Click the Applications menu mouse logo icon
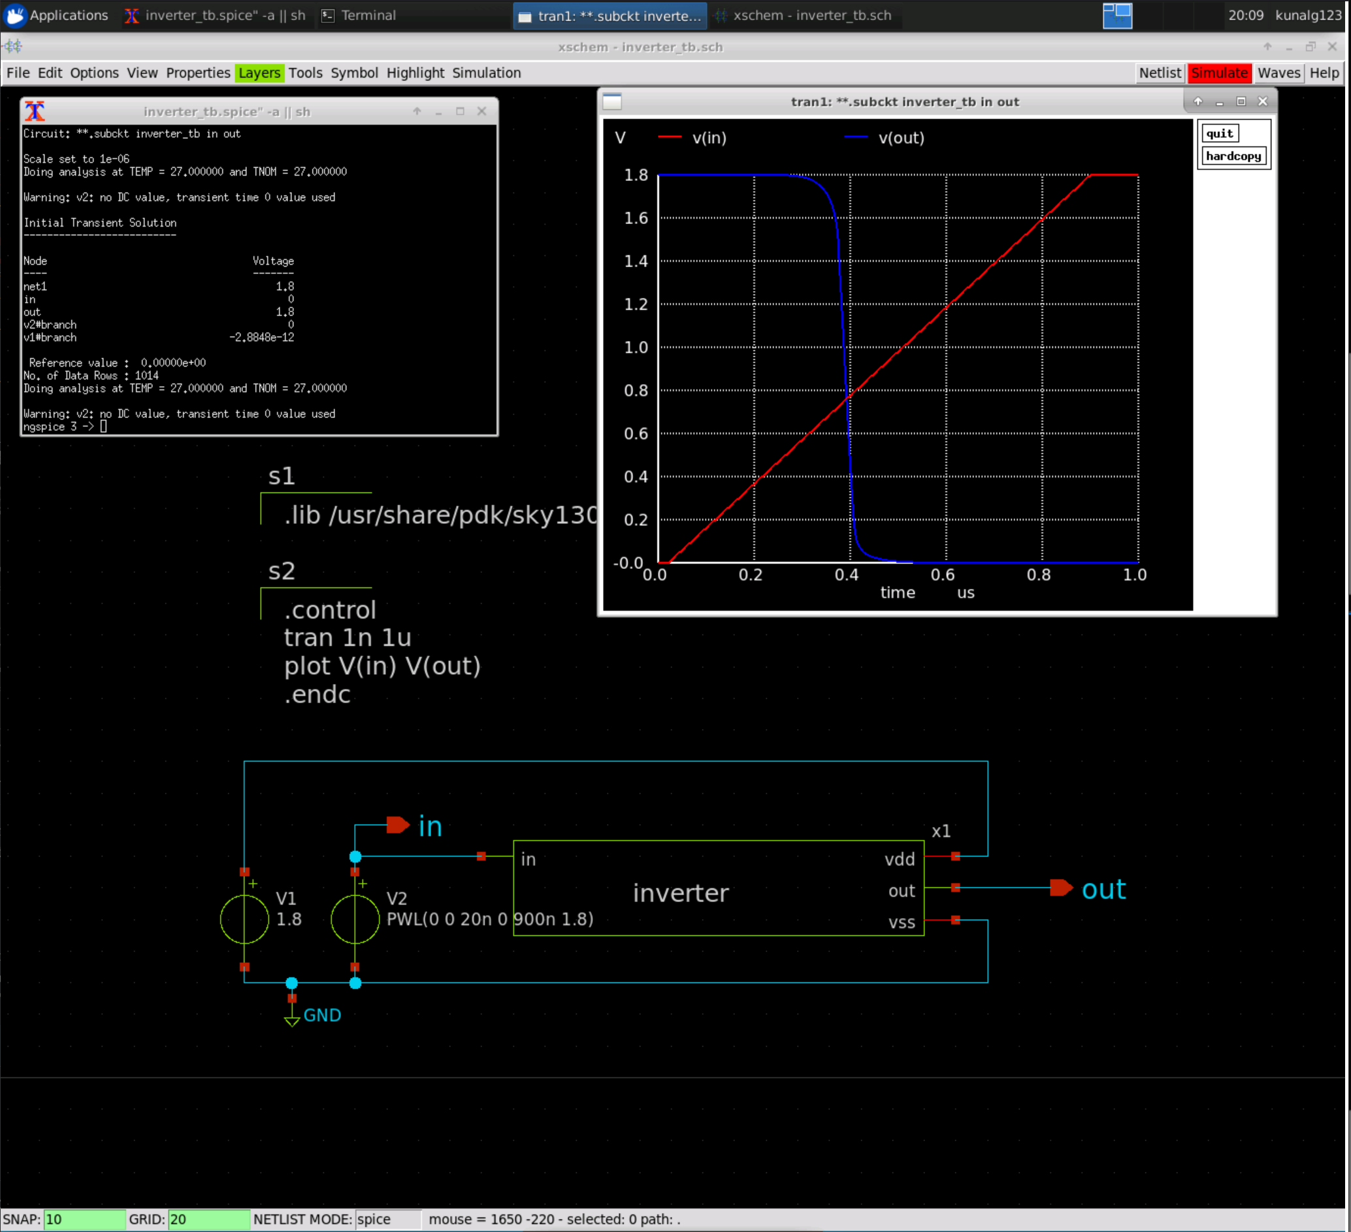1351x1232 pixels. pyautogui.click(x=15, y=16)
